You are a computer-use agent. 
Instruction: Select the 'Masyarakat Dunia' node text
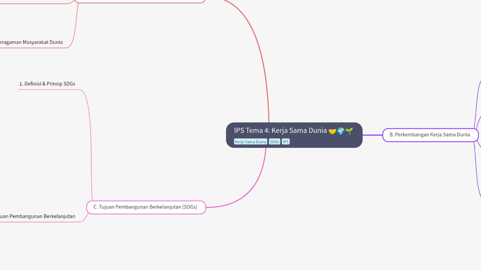point(32,42)
